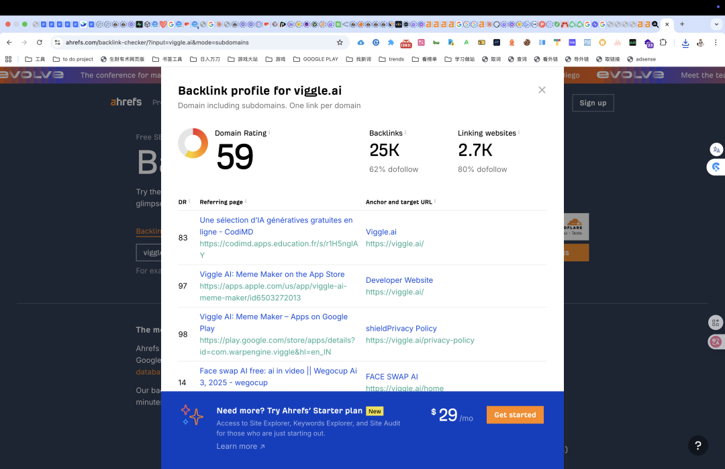The height and width of the screenshot is (469, 725).
Task: Click the browser forward arrow
Action: click(x=24, y=42)
